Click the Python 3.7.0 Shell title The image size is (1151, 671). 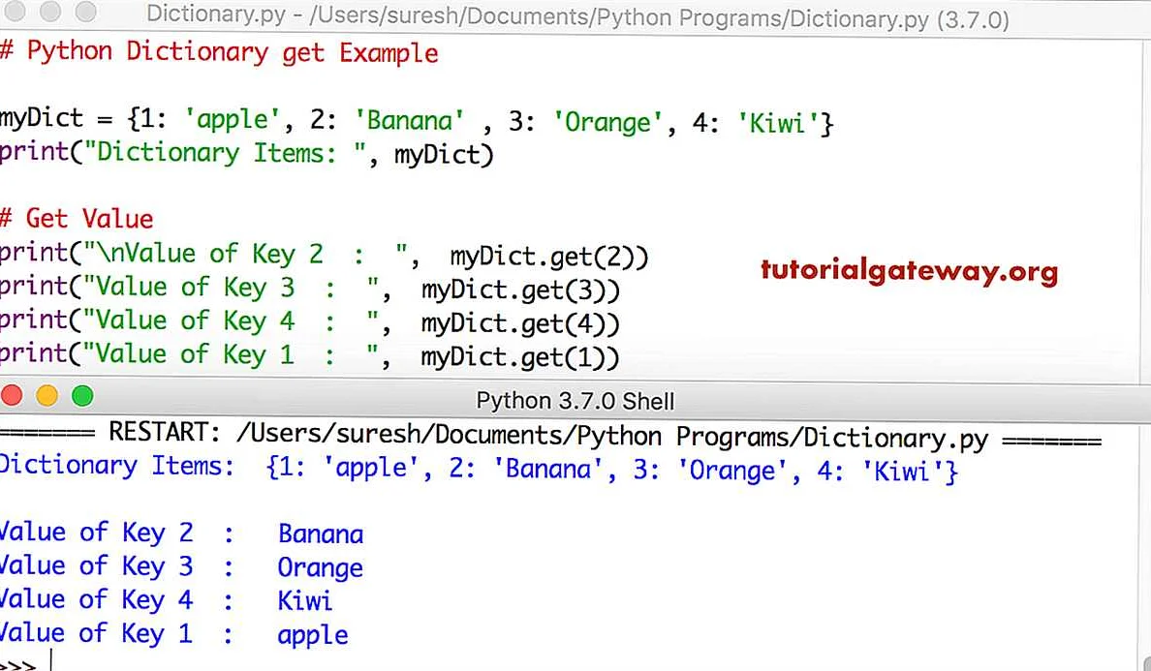pyautogui.click(x=575, y=401)
